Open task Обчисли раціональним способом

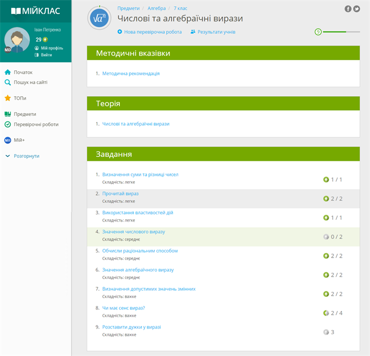pos(140,251)
